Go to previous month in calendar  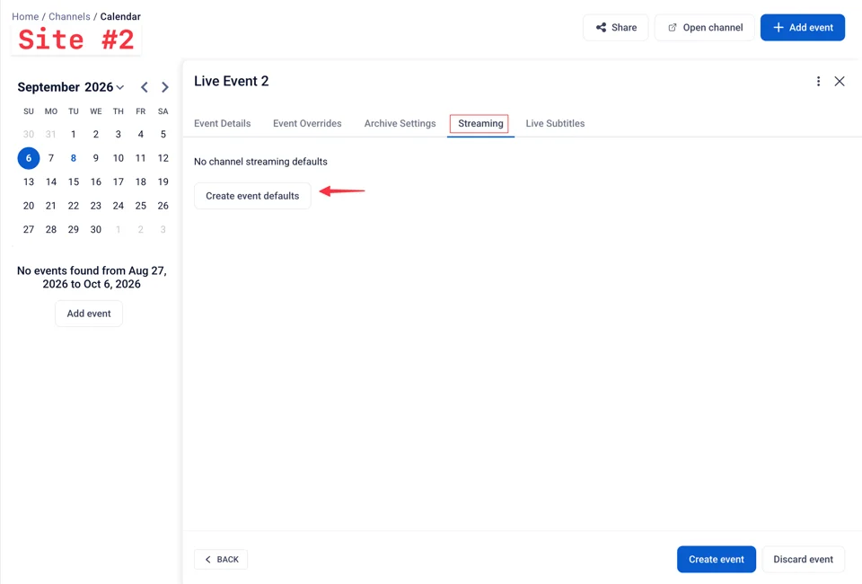click(144, 87)
